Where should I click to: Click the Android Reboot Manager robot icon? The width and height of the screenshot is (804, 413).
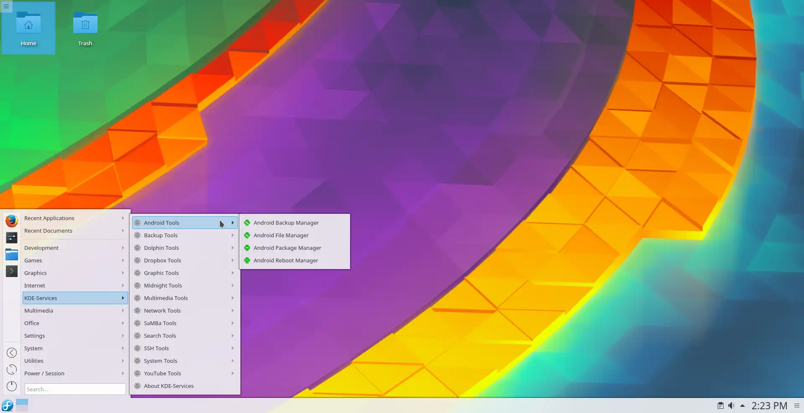point(247,260)
